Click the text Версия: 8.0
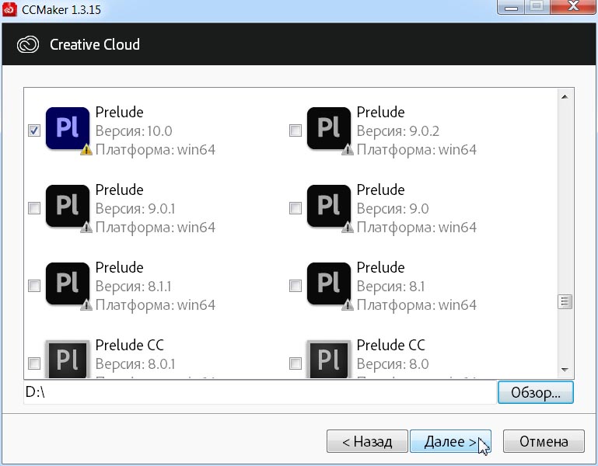 393,364
